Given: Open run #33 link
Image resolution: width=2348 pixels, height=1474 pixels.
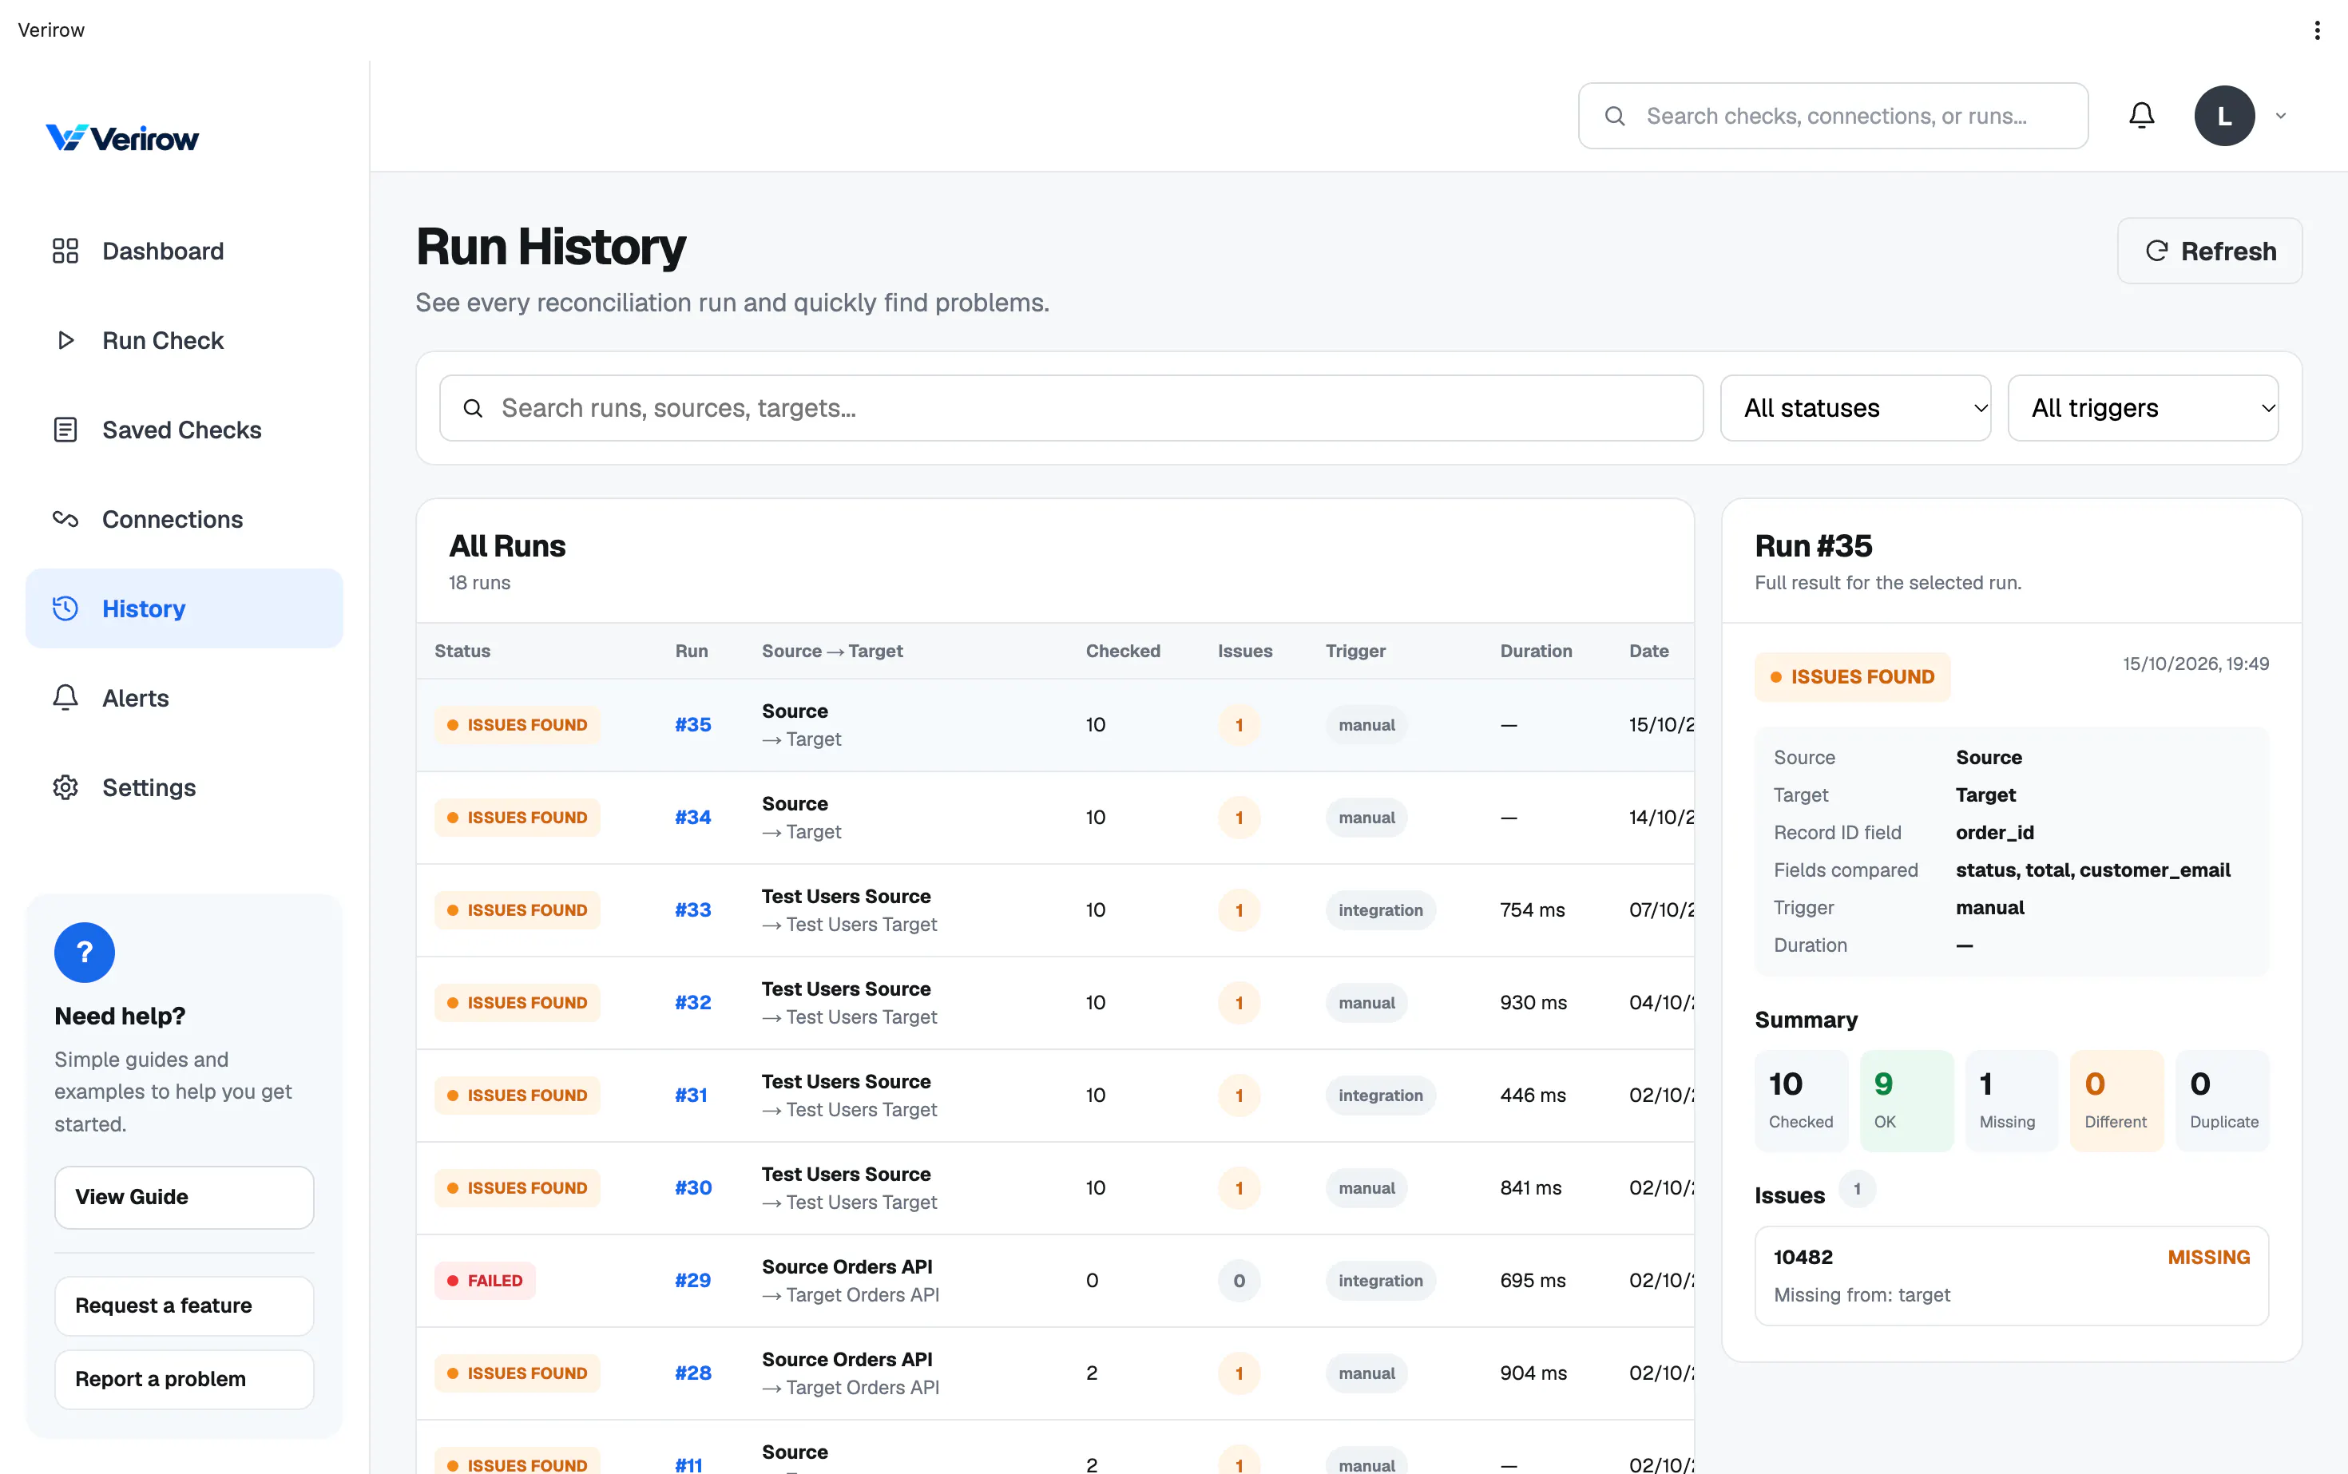Looking at the screenshot, I should 693,909.
